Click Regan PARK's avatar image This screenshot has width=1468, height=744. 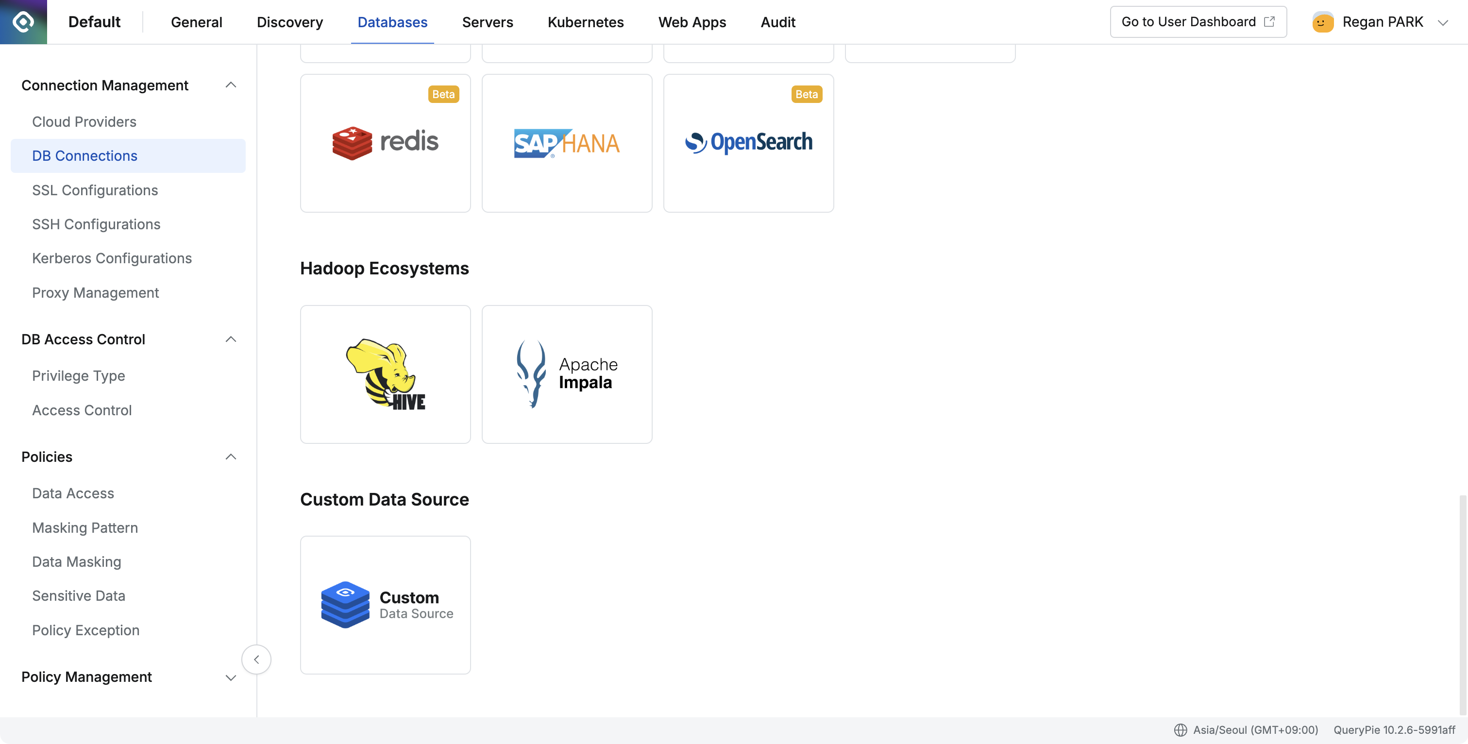(1323, 22)
